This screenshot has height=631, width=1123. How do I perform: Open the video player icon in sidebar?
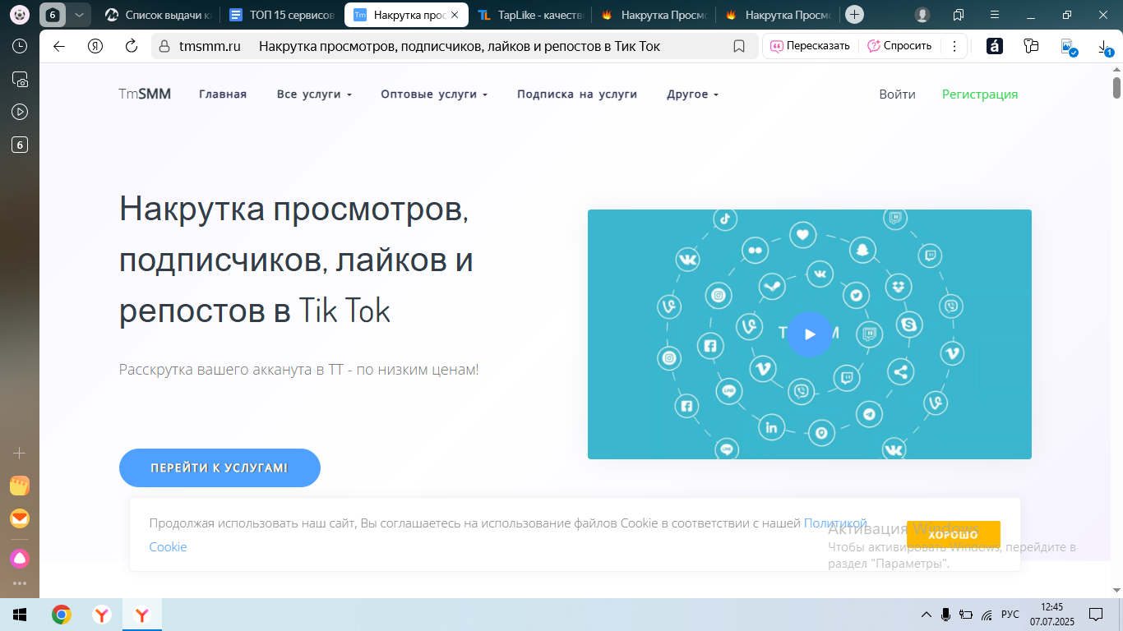pos(20,112)
